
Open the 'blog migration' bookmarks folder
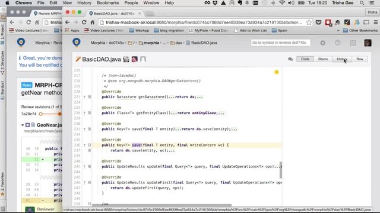click(x=169, y=30)
